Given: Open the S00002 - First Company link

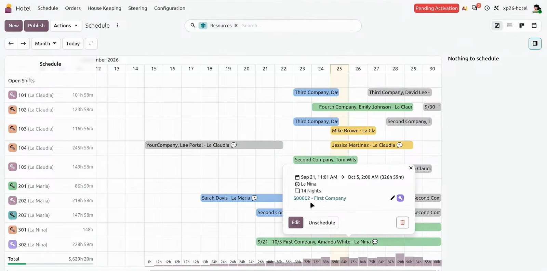Looking at the screenshot, I should point(320,198).
